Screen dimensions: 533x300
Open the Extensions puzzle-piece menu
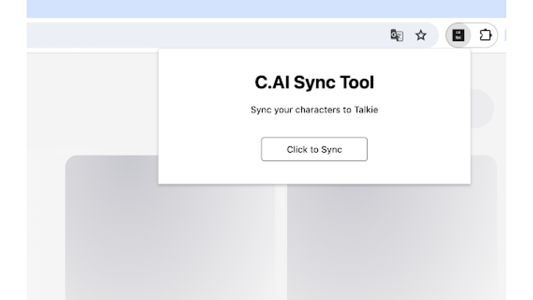[x=486, y=35]
